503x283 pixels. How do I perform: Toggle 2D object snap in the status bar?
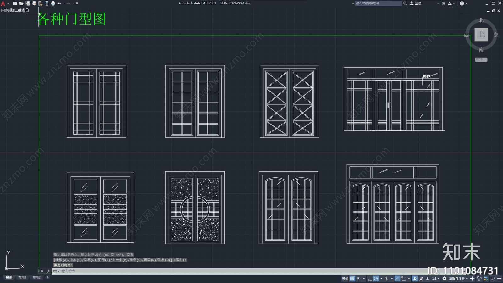[404, 278]
